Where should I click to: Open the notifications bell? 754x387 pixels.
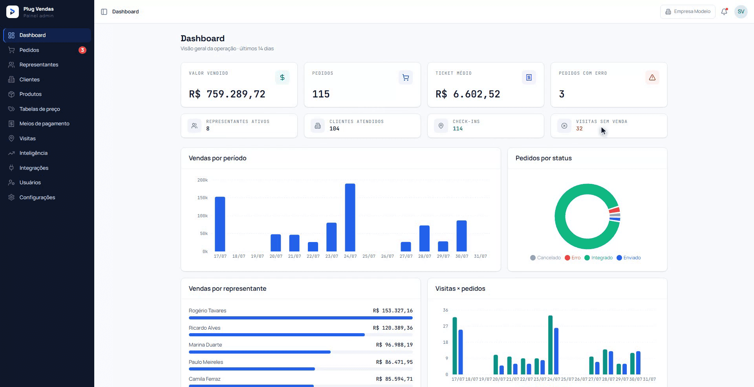(x=724, y=12)
